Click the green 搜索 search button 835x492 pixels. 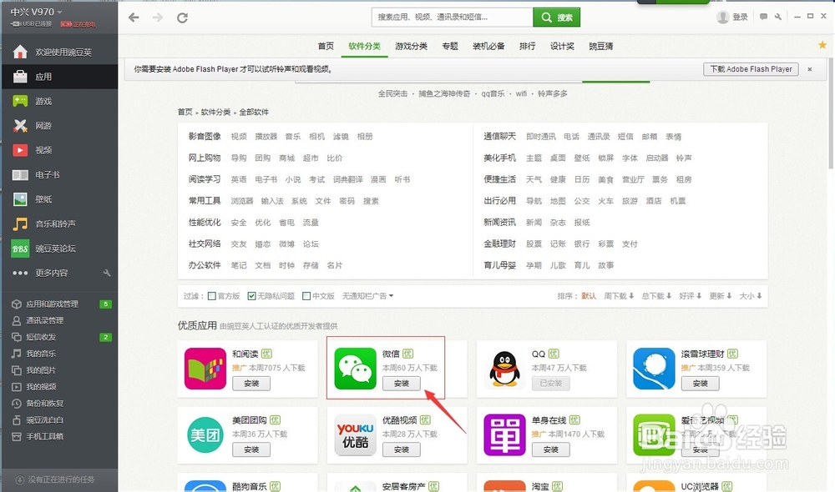pyautogui.click(x=556, y=17)
